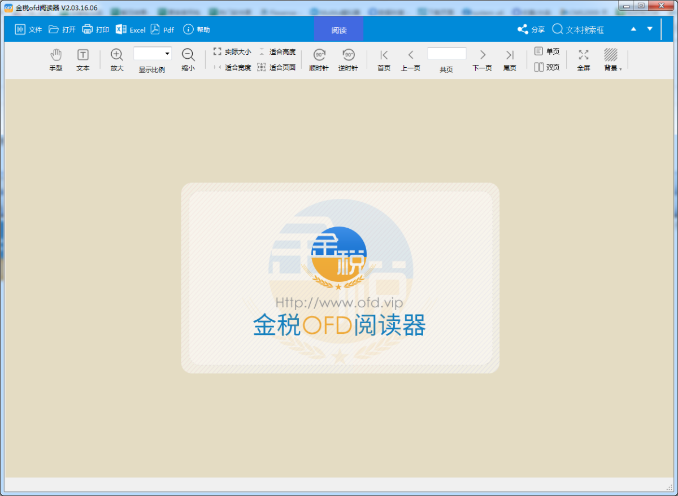Select the 手型 (hand) tool

coord(56,59)
